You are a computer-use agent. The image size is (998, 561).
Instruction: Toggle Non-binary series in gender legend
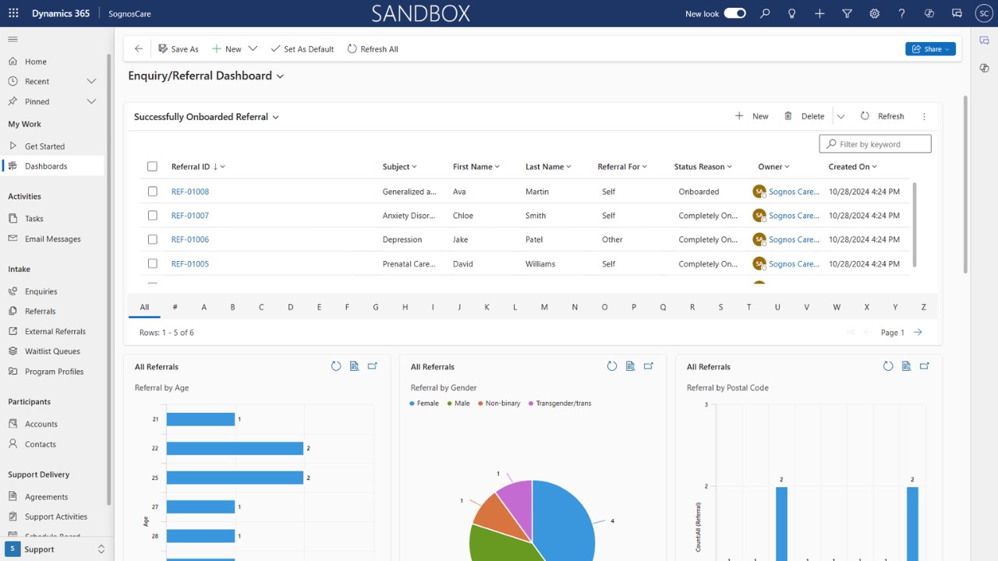coord(498,403)
